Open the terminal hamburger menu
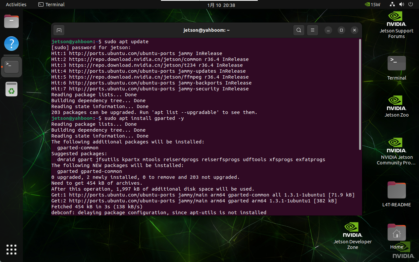This screenshot has width=419, height=262. tap(313, 30)
